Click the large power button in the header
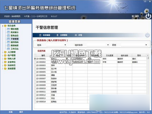The image size is (152, 114). coord(148,16)
